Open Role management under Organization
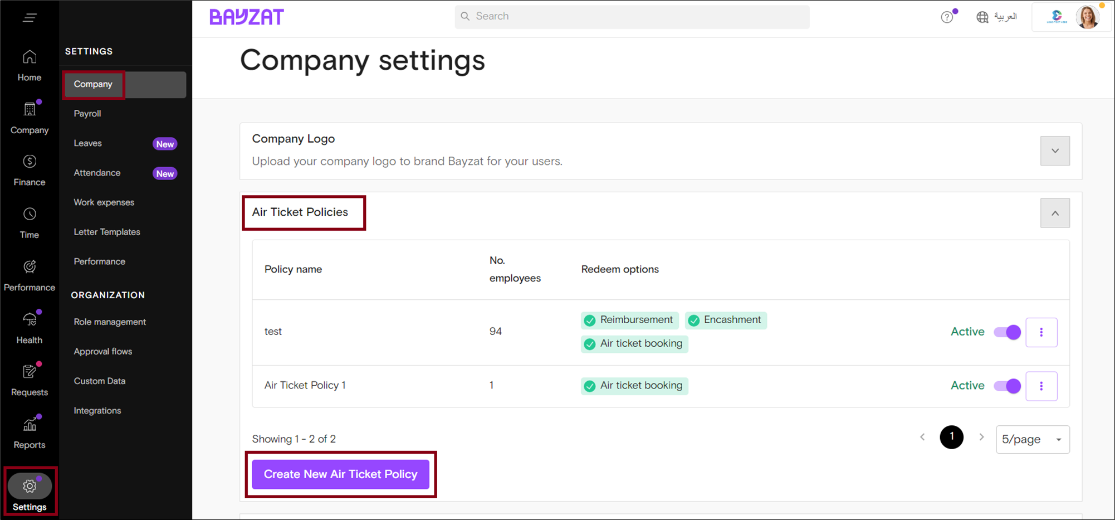Screen dimensions: 1115x520 tap(110, 322)
